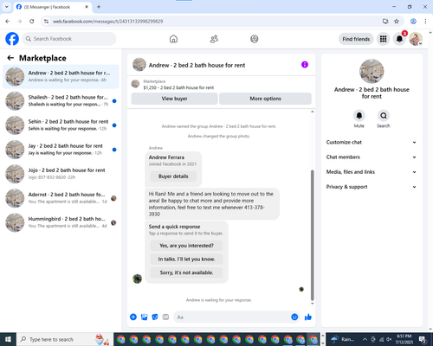Open the weather Rain widget in taskbar
Screen dimensions: 433x346
point(343,339)
